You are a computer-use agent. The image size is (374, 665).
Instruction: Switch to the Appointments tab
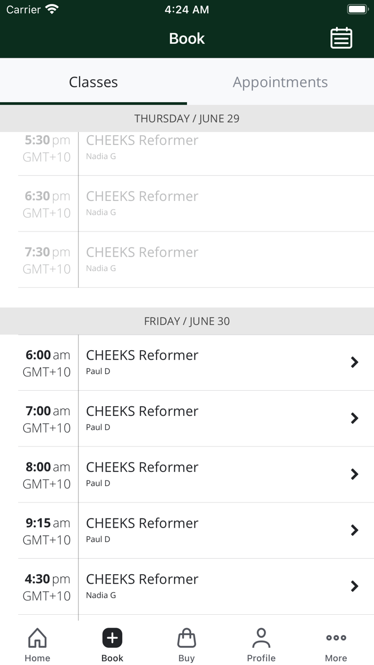point(280,82)
